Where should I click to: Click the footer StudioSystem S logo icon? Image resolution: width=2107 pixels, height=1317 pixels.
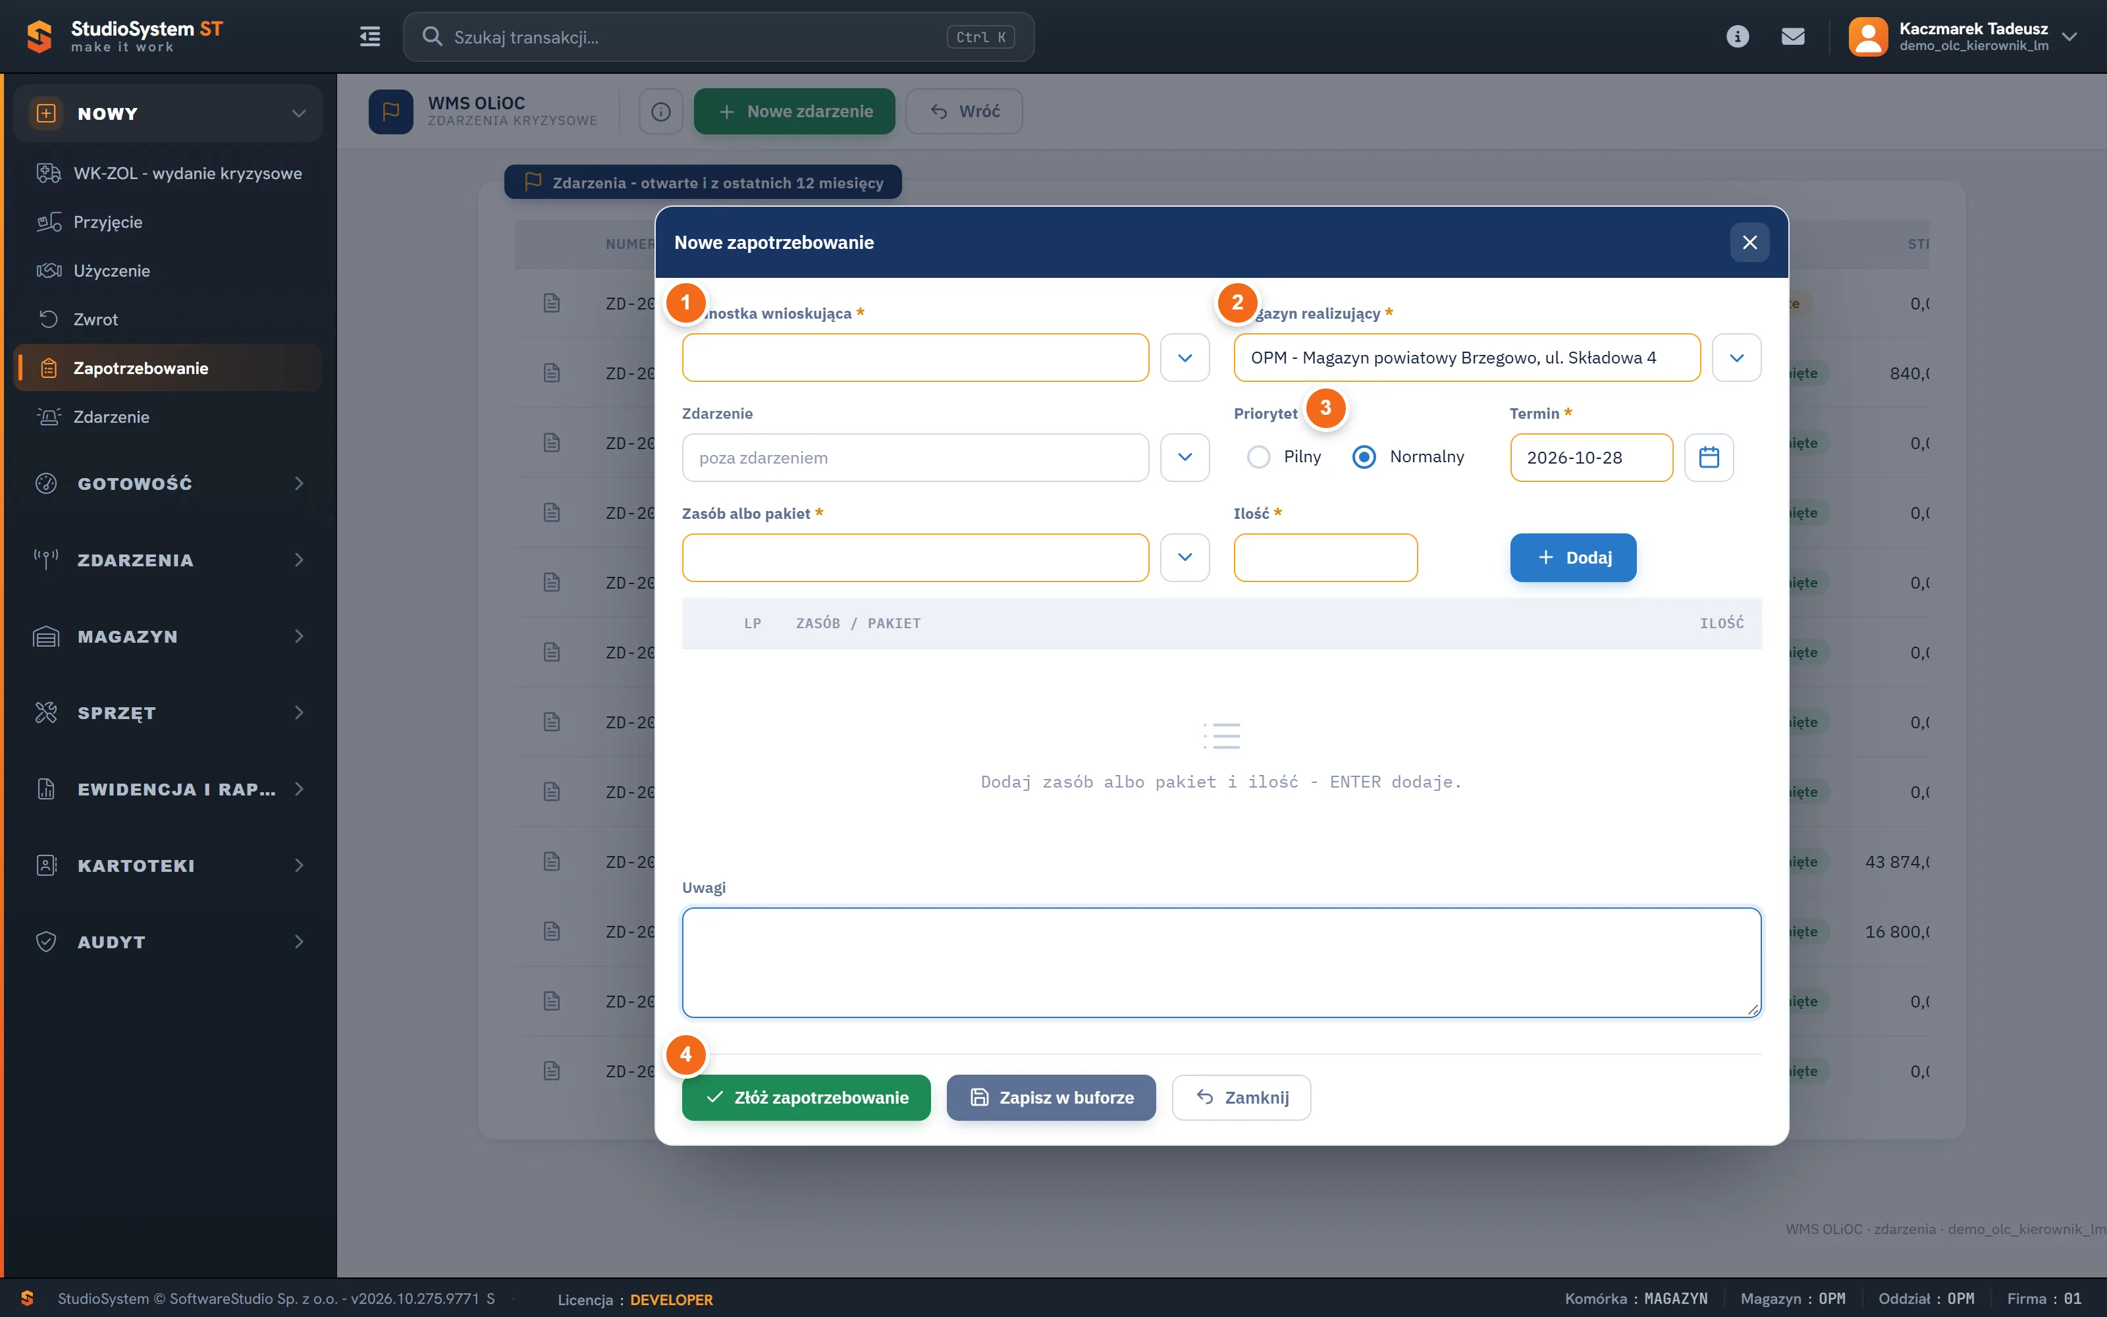pyautogui.click(x=27, y=1298)
